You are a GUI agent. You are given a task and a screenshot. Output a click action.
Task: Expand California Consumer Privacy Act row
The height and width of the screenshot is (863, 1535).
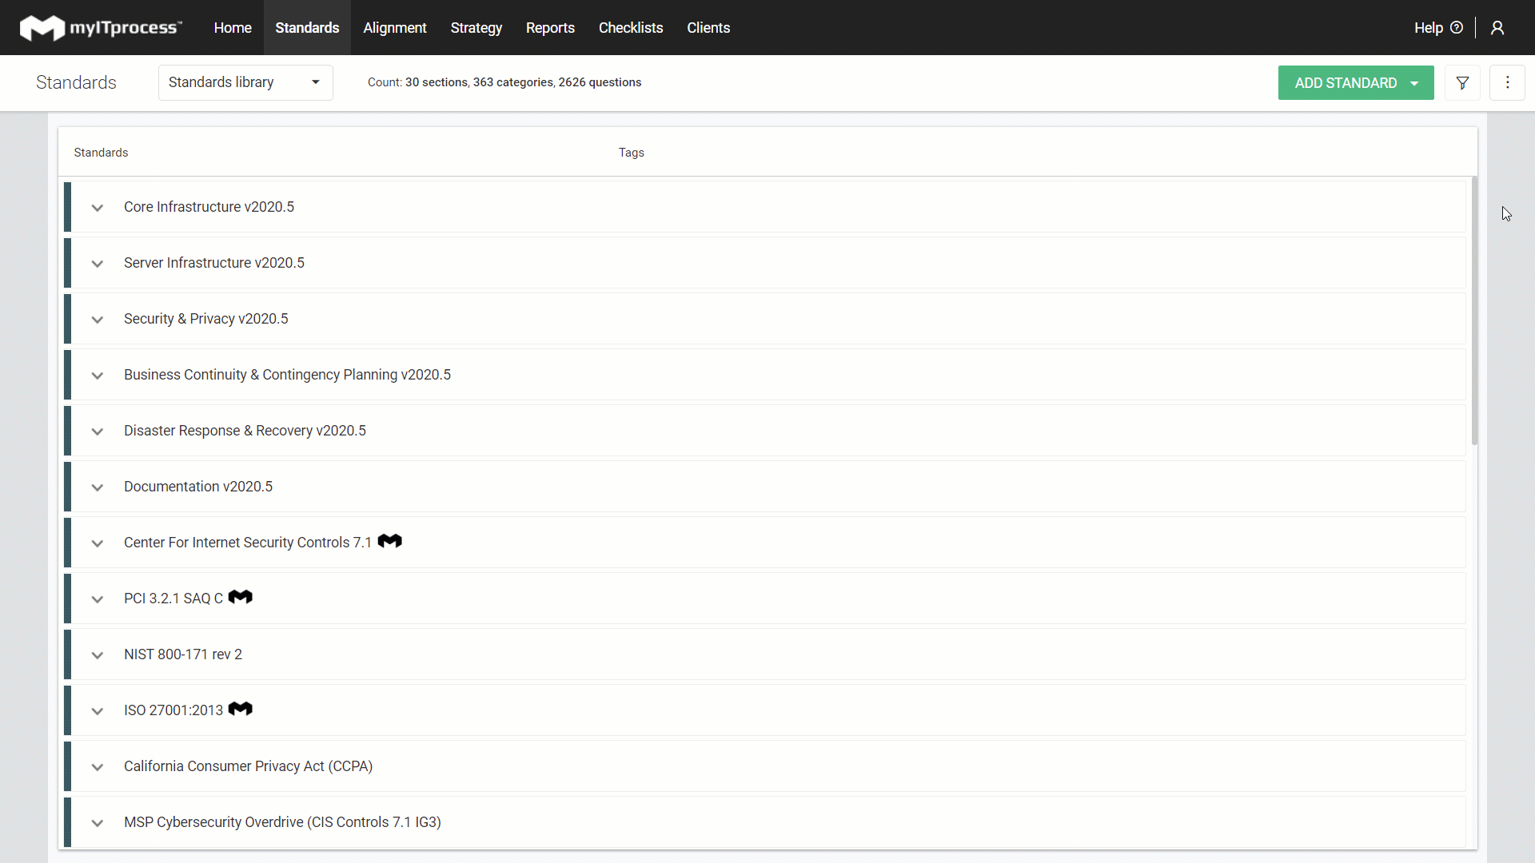click(97, 767)
